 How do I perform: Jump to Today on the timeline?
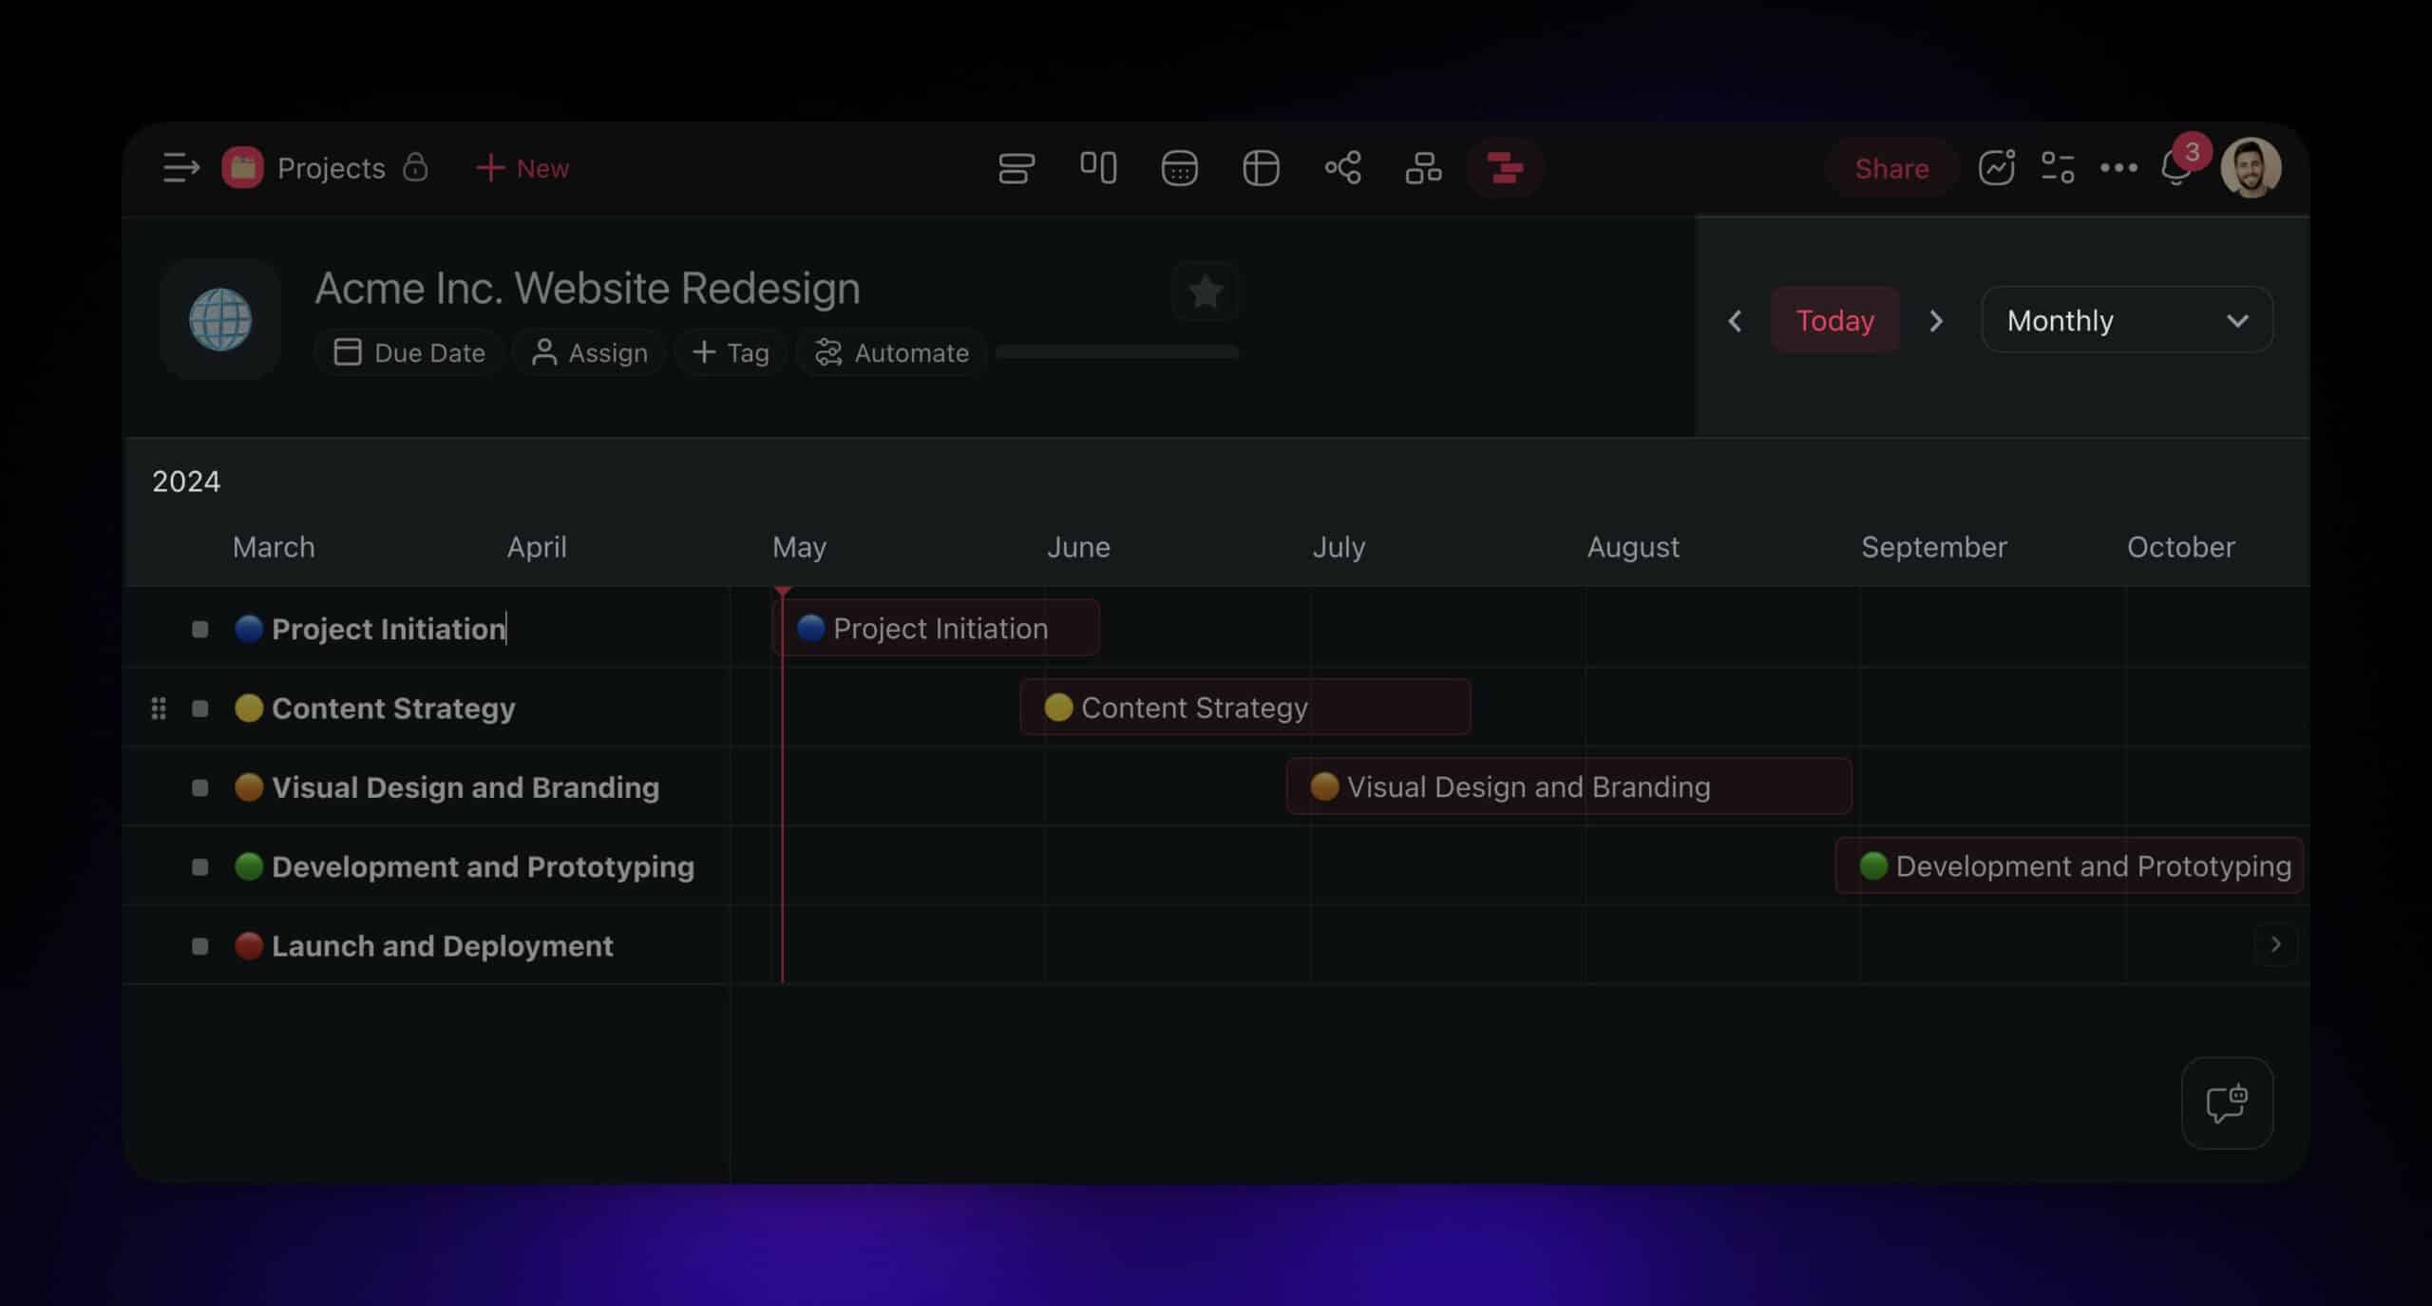1834,320
